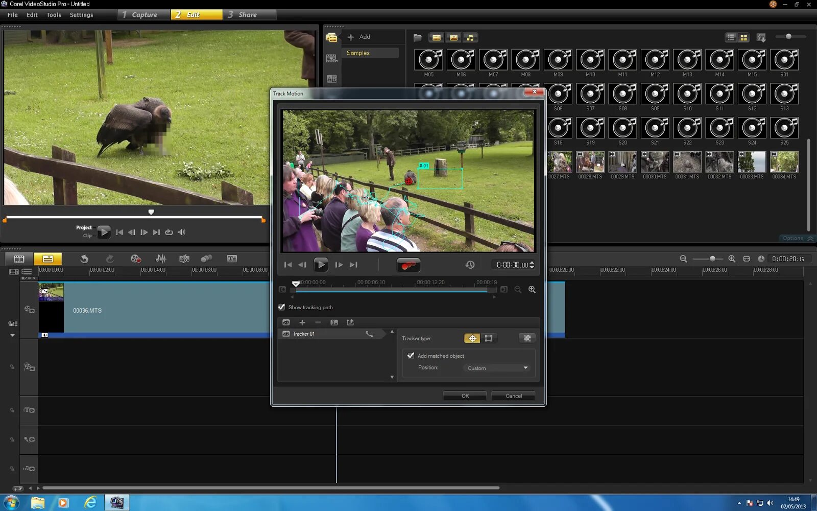Open the Sound Mixer
817x511 pixels.
coord(161,259)
